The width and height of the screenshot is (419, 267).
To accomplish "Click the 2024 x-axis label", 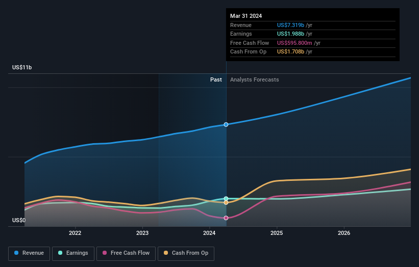I will pyautogui.click(x=209, y=233).
